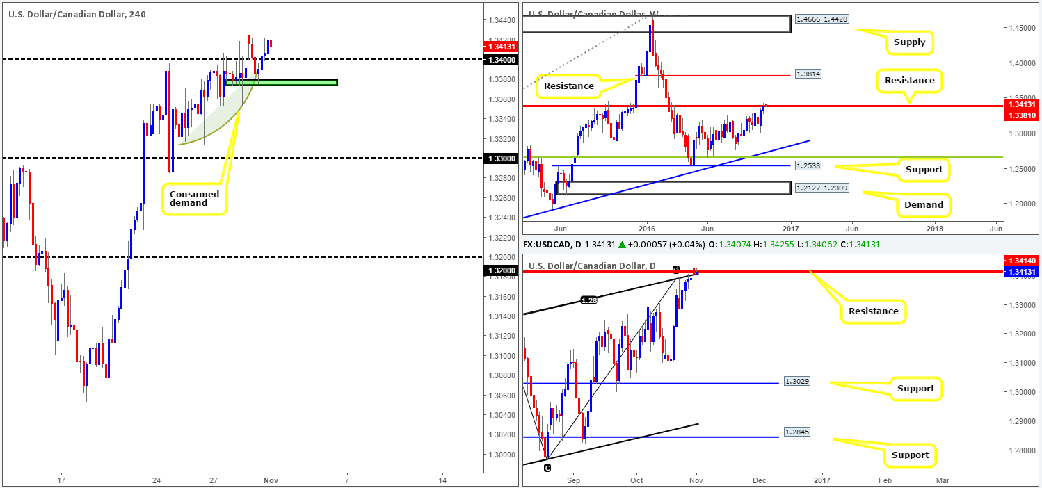The height and width of the screenshot is (488, 1042).
Task: Click the 1.34400 tick on the 240 chart axis
Action: click(x=501, y=21)
